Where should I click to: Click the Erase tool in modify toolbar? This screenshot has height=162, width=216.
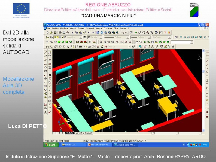50,53
